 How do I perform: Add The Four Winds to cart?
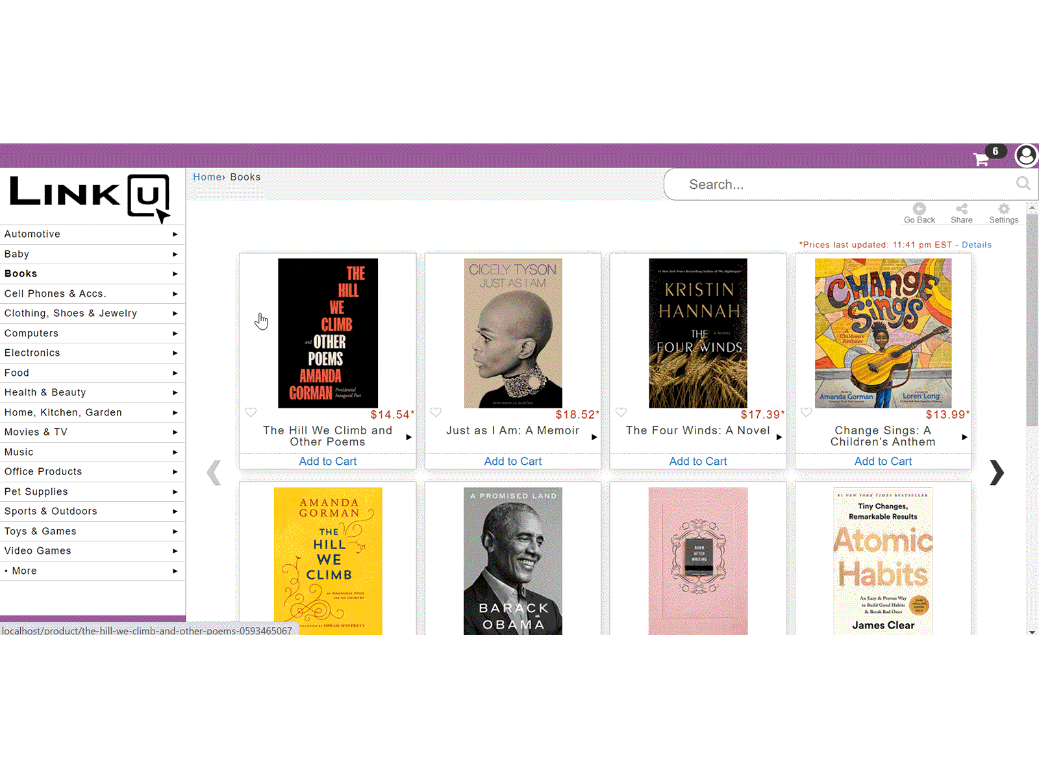pos(698,462)
